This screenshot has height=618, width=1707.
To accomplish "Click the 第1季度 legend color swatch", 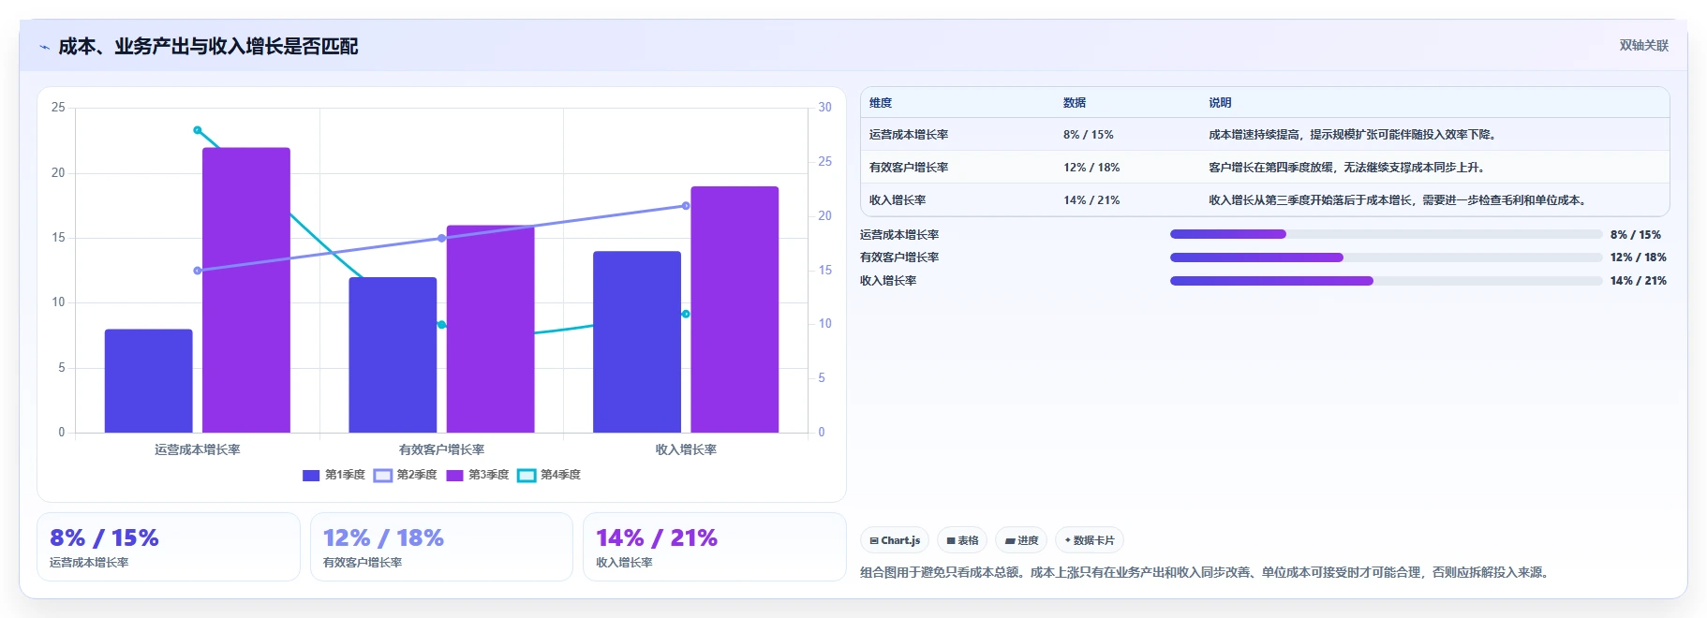I will point(311,475).
